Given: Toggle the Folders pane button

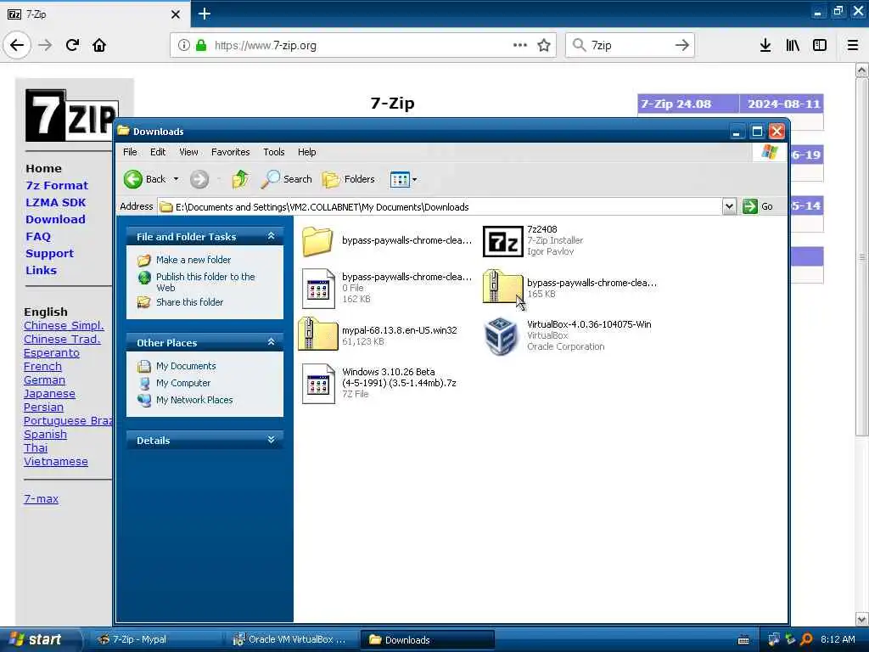Looking at the screenshot, I should point(349,179).
